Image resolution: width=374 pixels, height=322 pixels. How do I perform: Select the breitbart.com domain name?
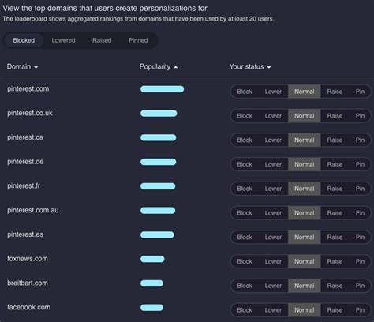point(28,283)
